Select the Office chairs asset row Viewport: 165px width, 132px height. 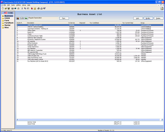pos(90,30)
